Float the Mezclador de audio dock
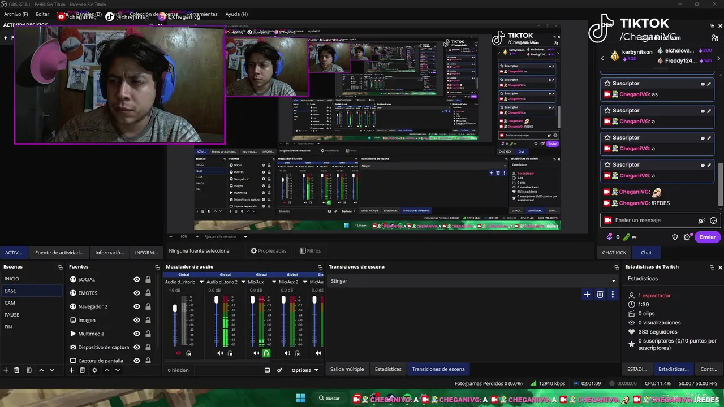This screenshot has height=407, width=724. (x=321, y=267)
